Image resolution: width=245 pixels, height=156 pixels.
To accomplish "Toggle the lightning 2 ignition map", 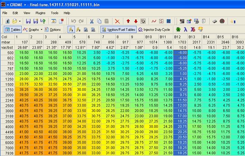I will tap(78, 29).
